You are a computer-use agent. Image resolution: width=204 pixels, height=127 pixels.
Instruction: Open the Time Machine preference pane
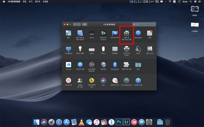(127, 82)
